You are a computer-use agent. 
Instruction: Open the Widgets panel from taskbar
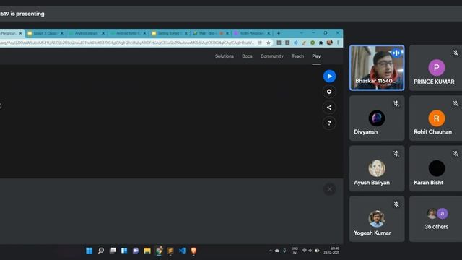coord(124,251)
